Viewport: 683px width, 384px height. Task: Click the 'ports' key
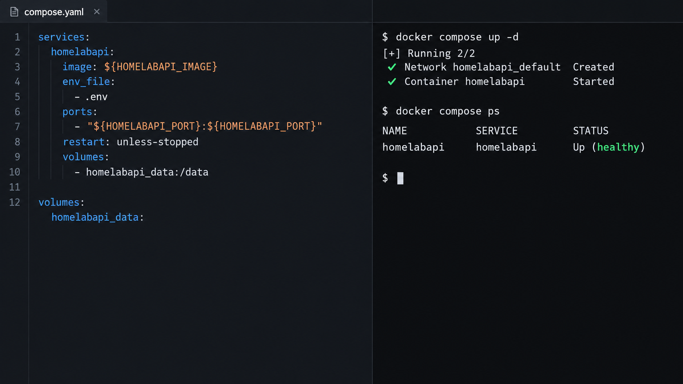click(77, 112)
